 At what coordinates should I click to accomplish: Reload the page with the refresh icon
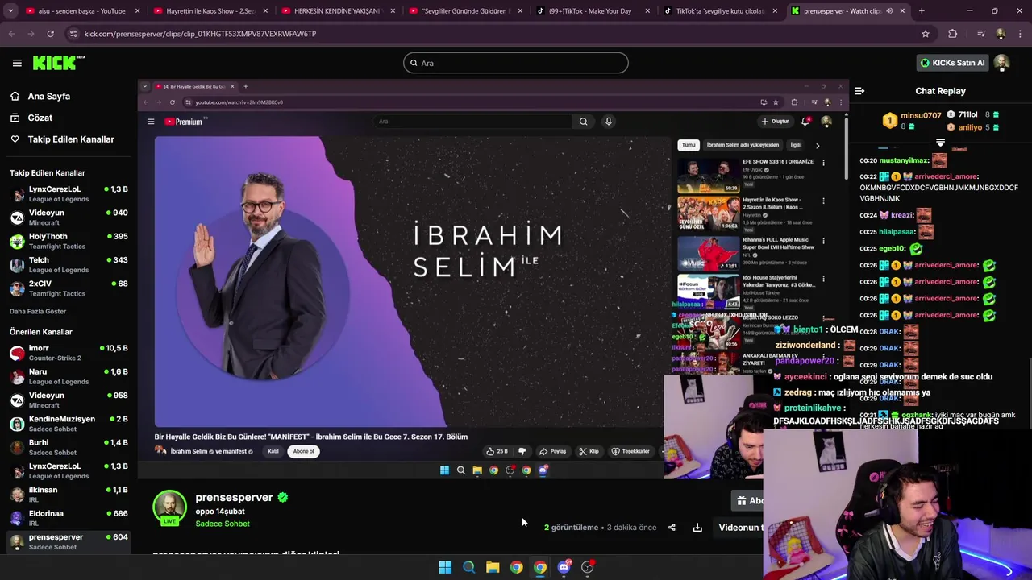[x=50, y=34]
